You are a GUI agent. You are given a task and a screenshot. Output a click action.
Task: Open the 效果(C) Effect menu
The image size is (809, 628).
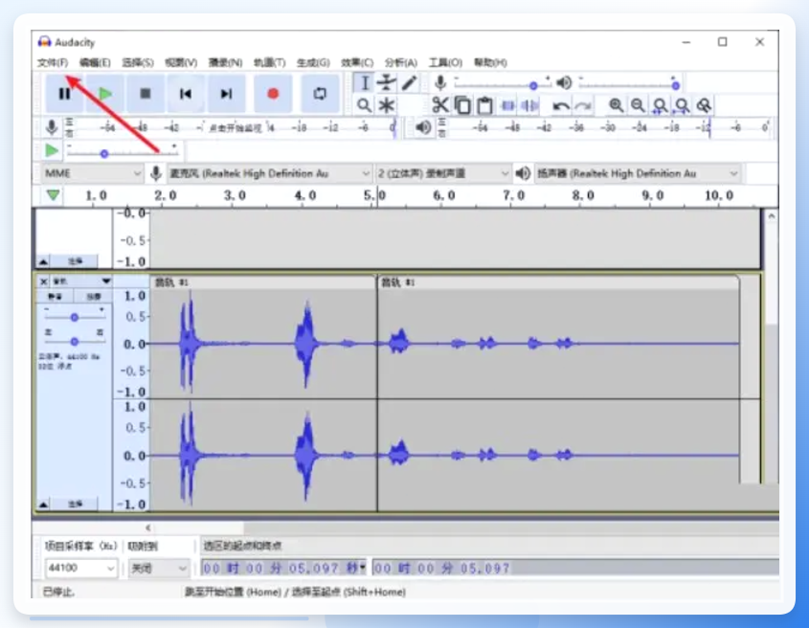tap(357, 62)
